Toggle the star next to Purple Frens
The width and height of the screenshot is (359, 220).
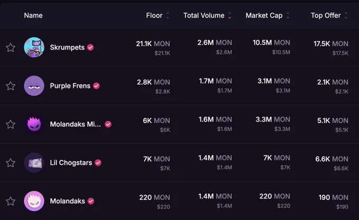pyautogui.click(x=11, y=86)
